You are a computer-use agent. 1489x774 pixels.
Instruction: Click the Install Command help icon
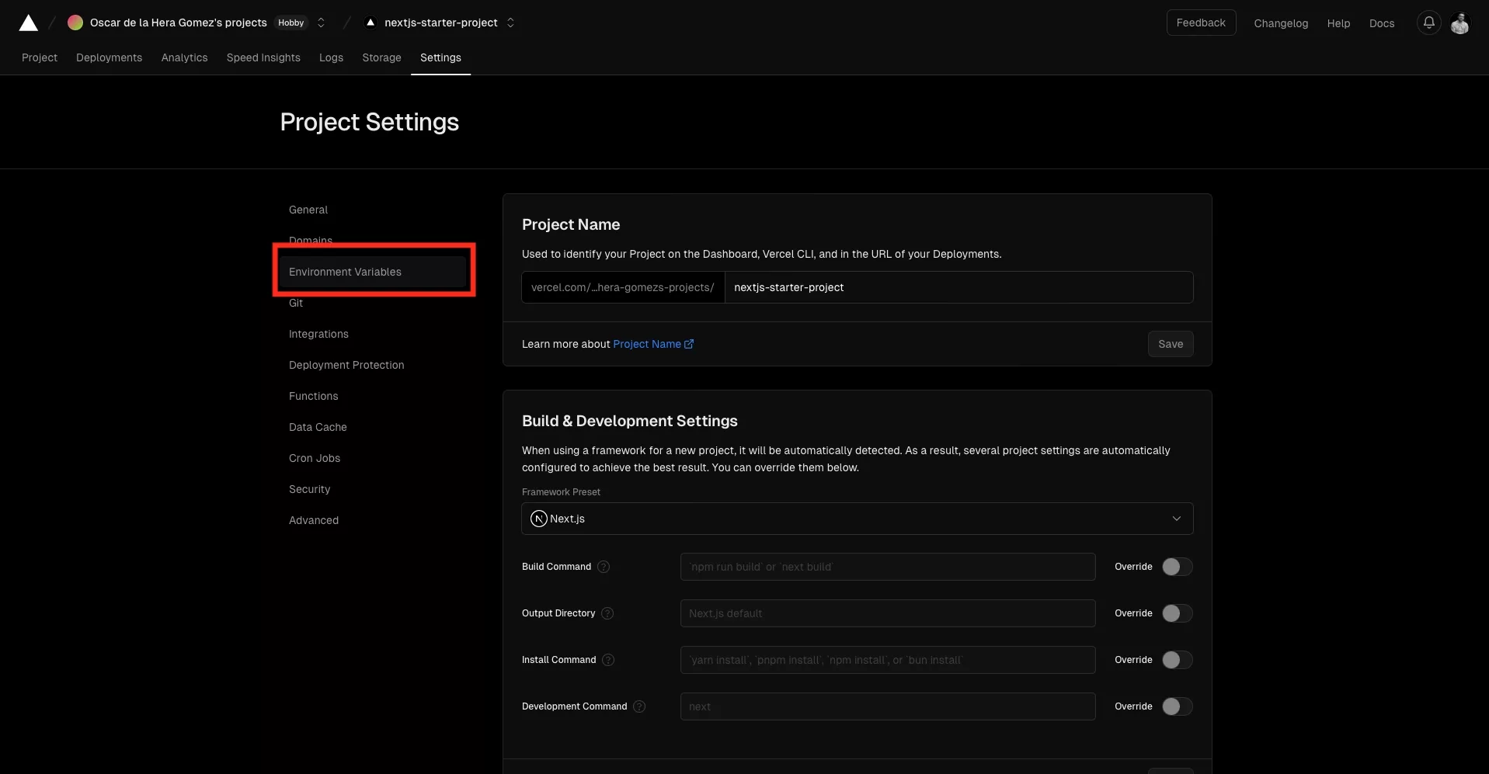tap(608, 660)
